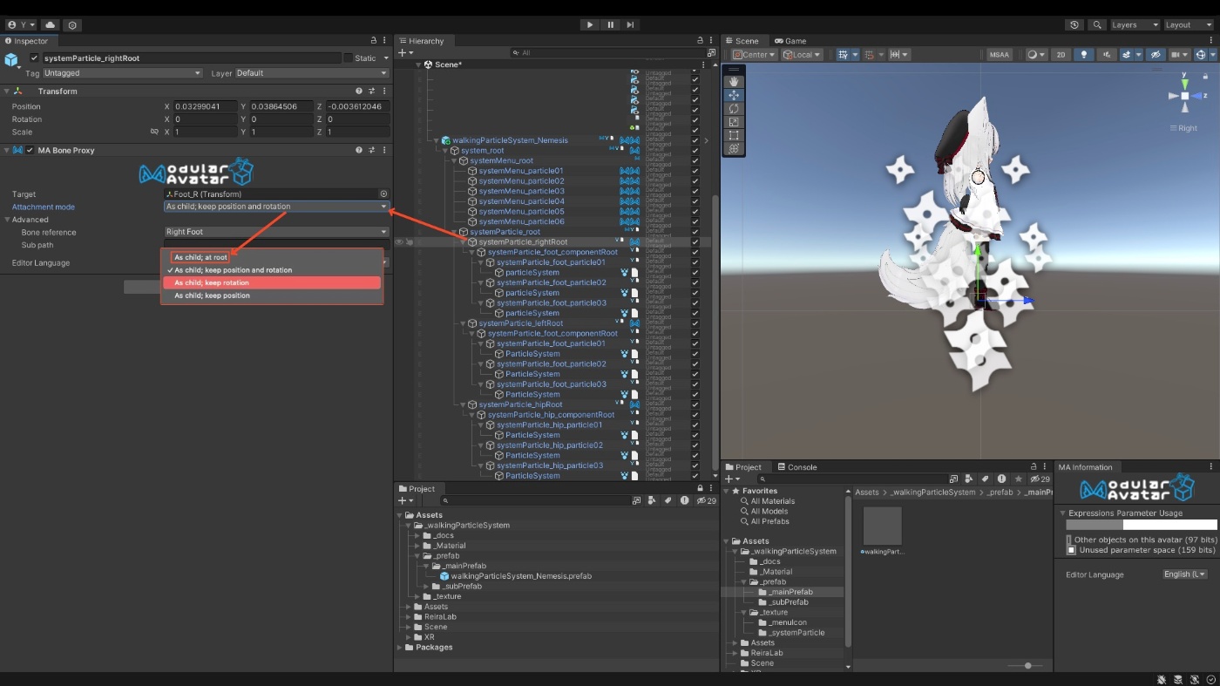Open the Layer dropdown showing Default
The width and height of the screenshot is (1220, 686).
click(312, 73)
